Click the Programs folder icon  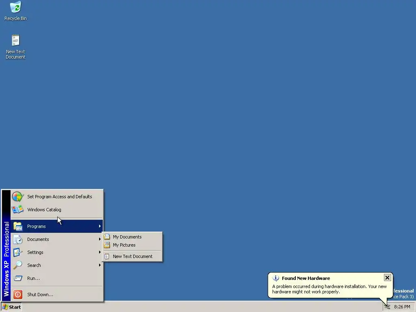17,226
